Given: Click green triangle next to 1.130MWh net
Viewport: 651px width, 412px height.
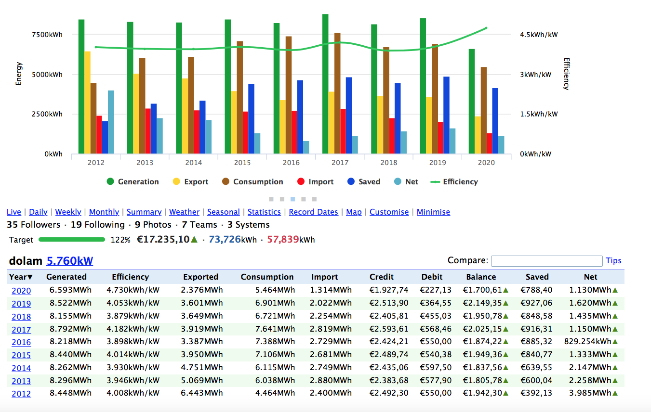Looking at the screenshot, I should pos(614,290).
